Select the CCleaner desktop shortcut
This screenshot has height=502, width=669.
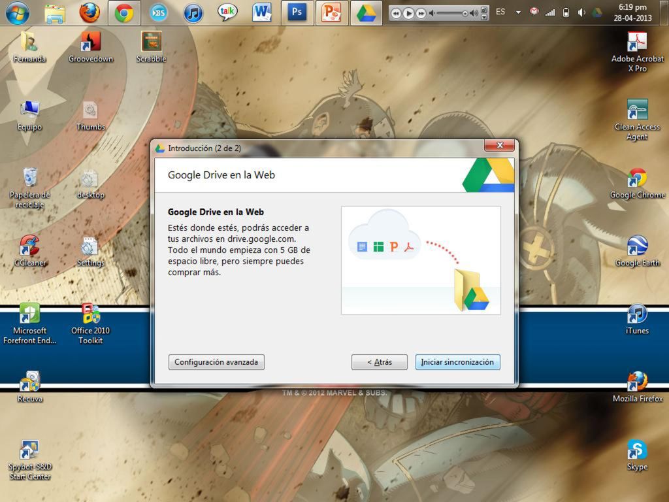pos(29,251)
